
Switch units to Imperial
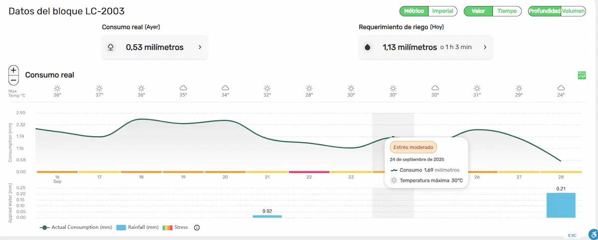443,11
